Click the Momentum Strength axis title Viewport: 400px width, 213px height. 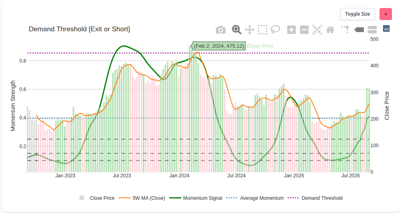click(x=13, y=105)
